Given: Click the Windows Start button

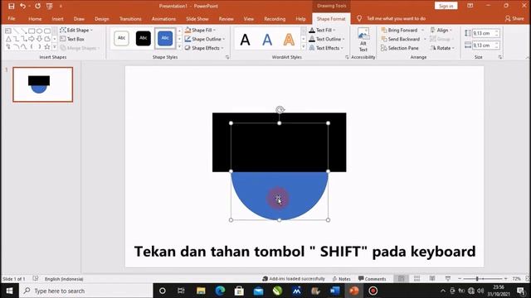Looking at the screenshot, I should coord(9,291).
